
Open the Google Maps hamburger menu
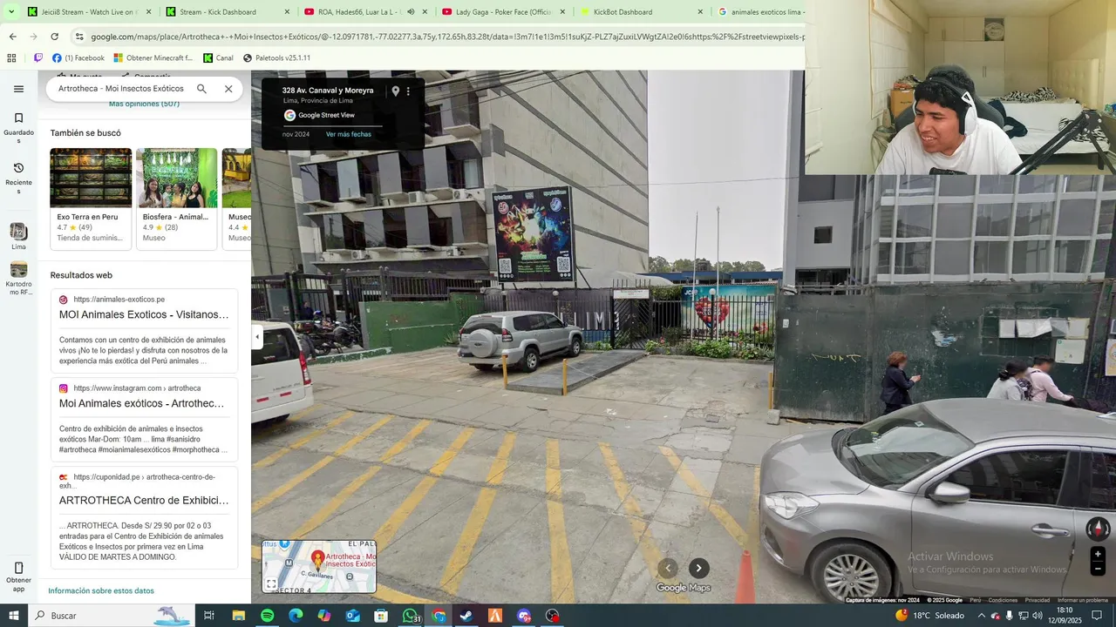18,89
